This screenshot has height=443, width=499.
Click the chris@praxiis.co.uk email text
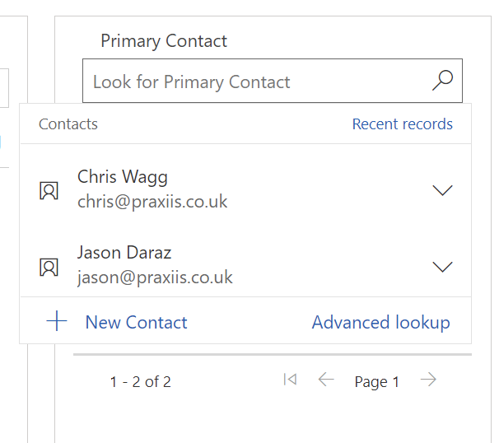click(152, 202)
